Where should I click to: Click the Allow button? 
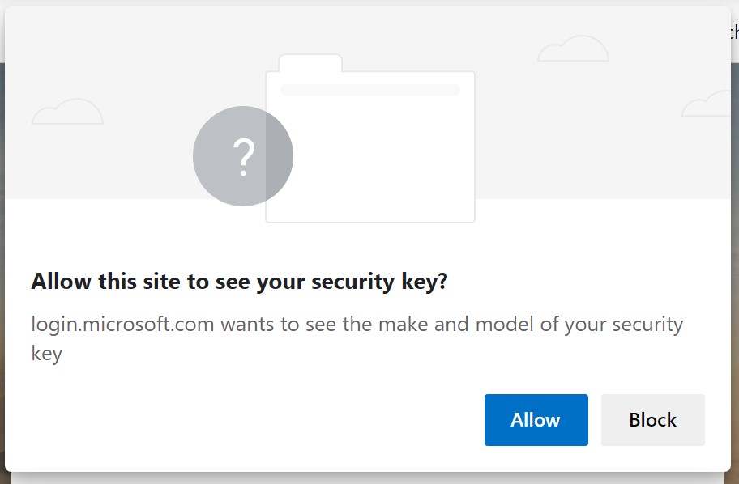(536, 420)
